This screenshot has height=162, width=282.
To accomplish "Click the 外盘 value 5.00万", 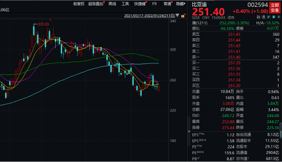I will coord(228,103).
